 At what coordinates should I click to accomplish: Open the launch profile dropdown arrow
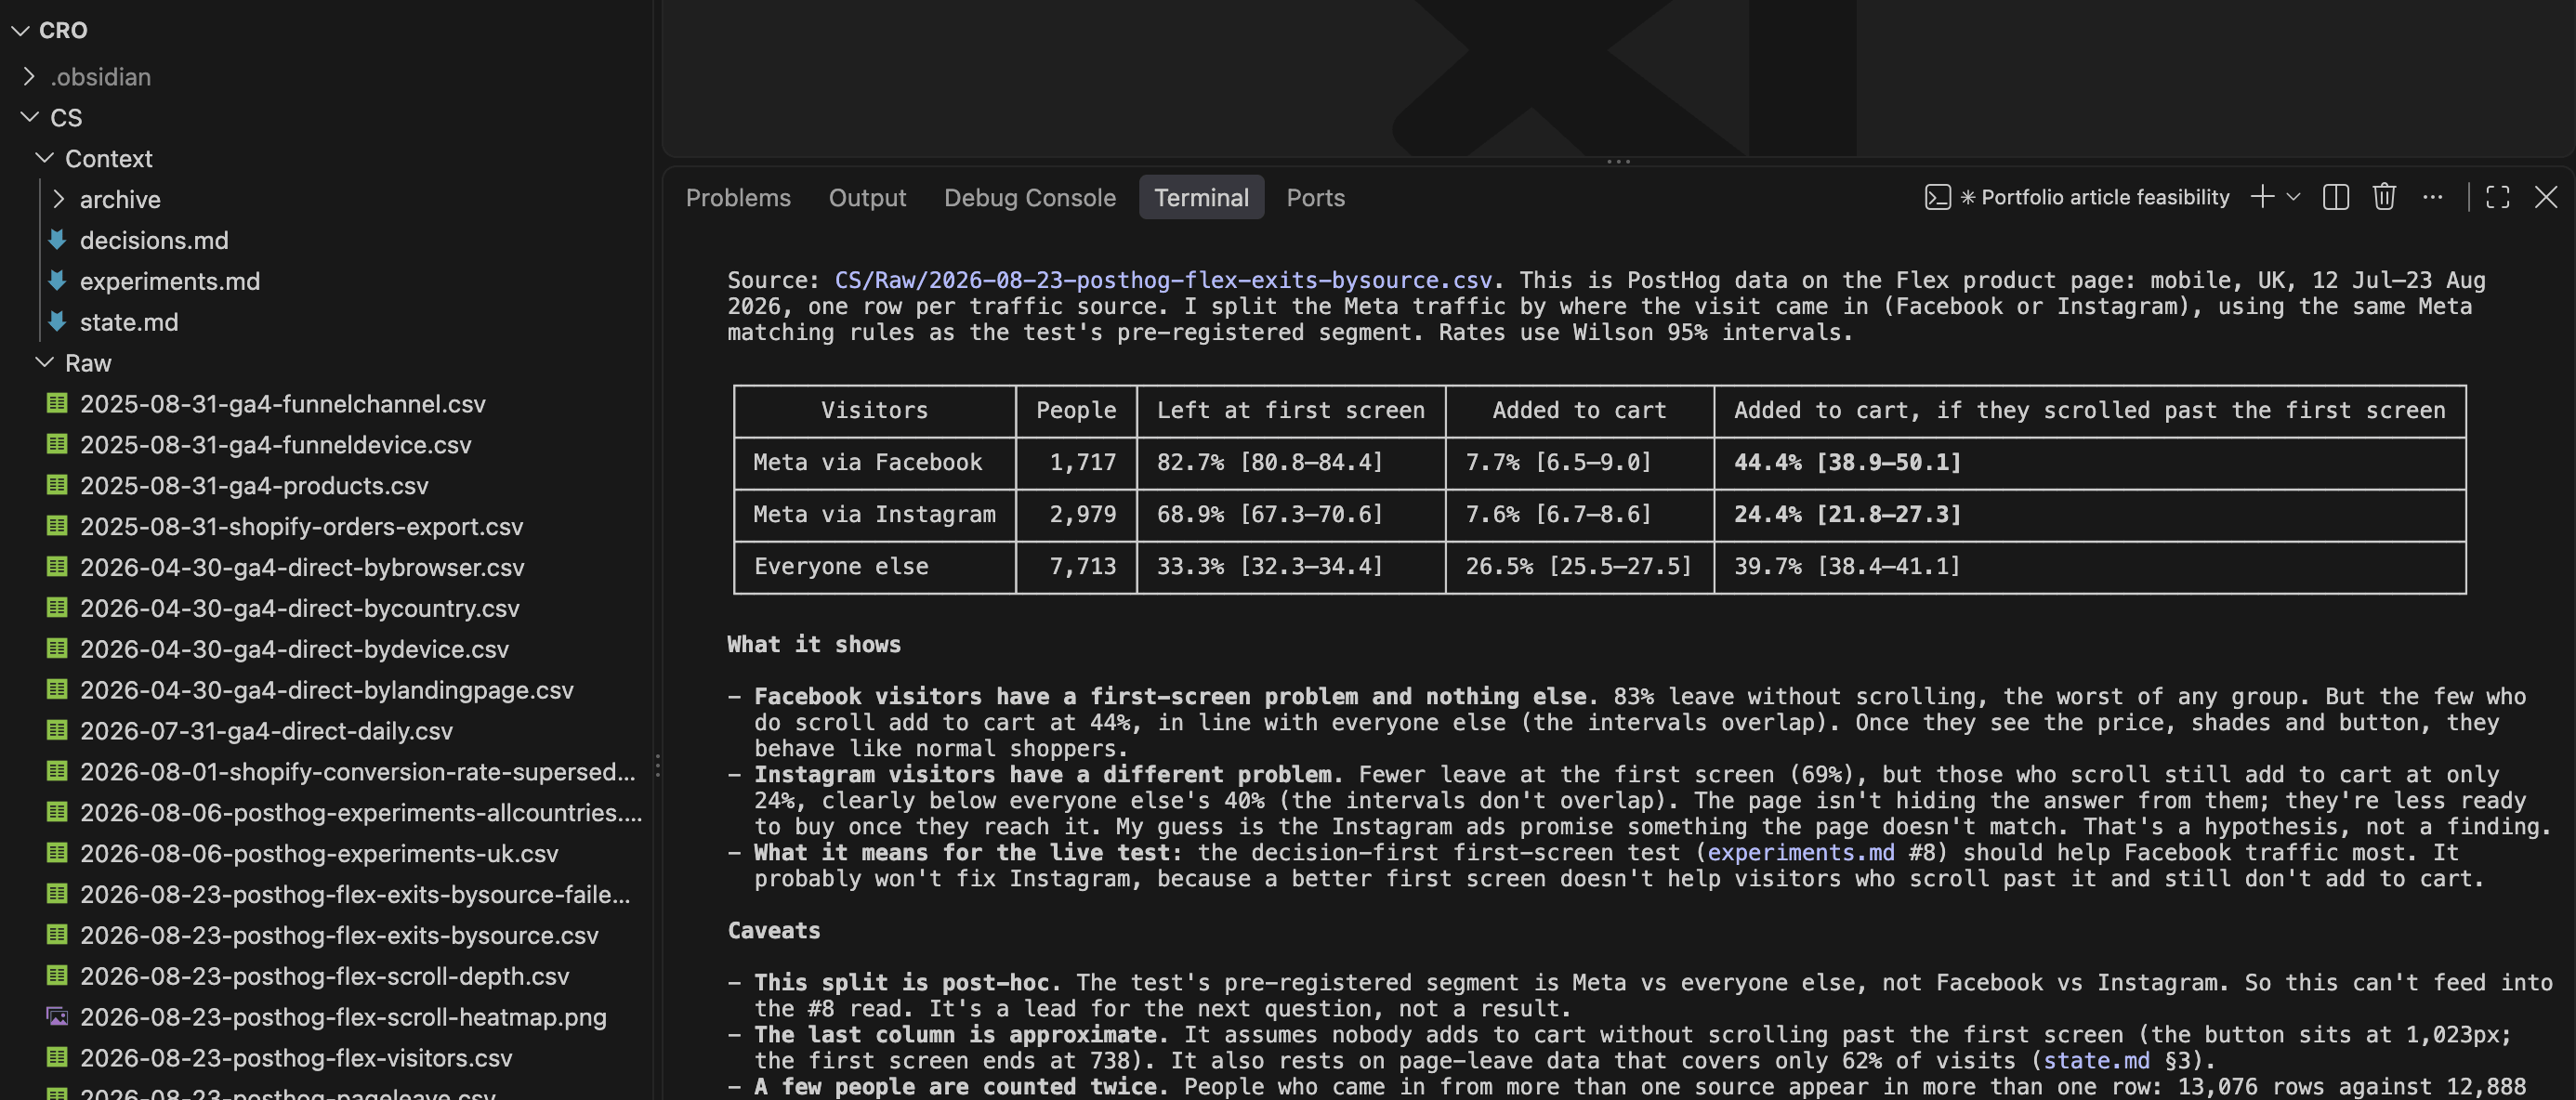(x=2294, y=197)
